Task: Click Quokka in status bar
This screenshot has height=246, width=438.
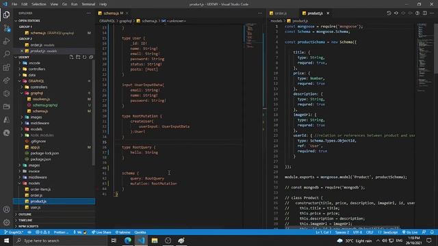Action: coord(140,232)
